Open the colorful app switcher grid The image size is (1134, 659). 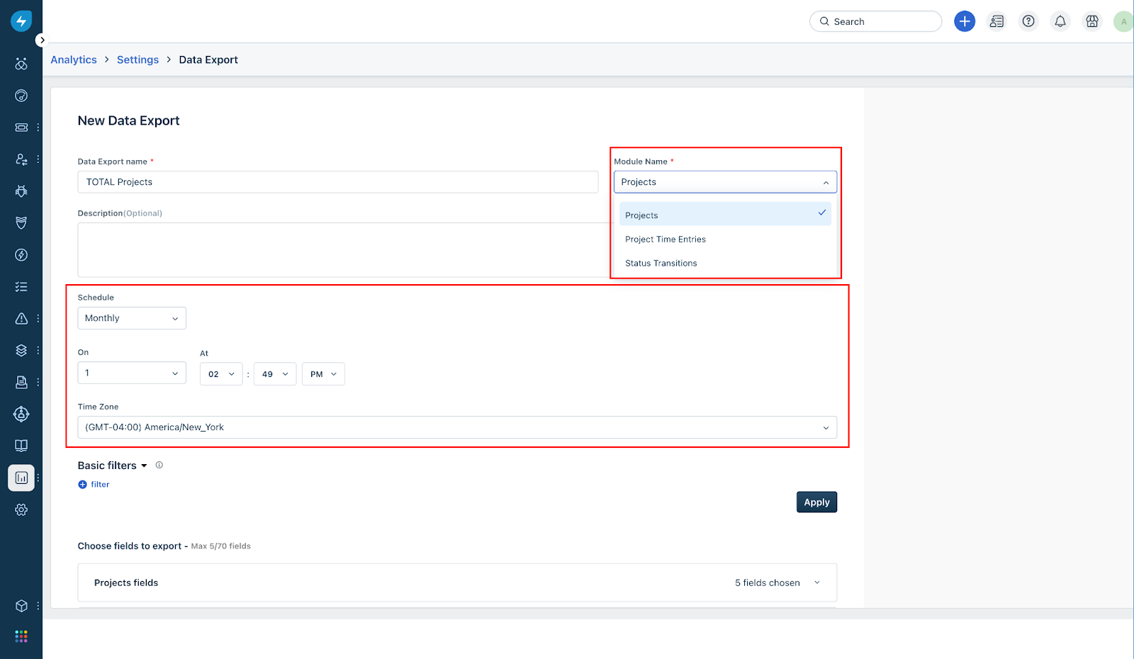(x=21, y=636)
